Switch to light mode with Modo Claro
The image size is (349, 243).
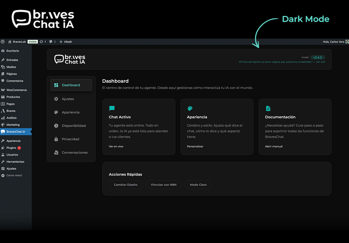pos(198,185)
